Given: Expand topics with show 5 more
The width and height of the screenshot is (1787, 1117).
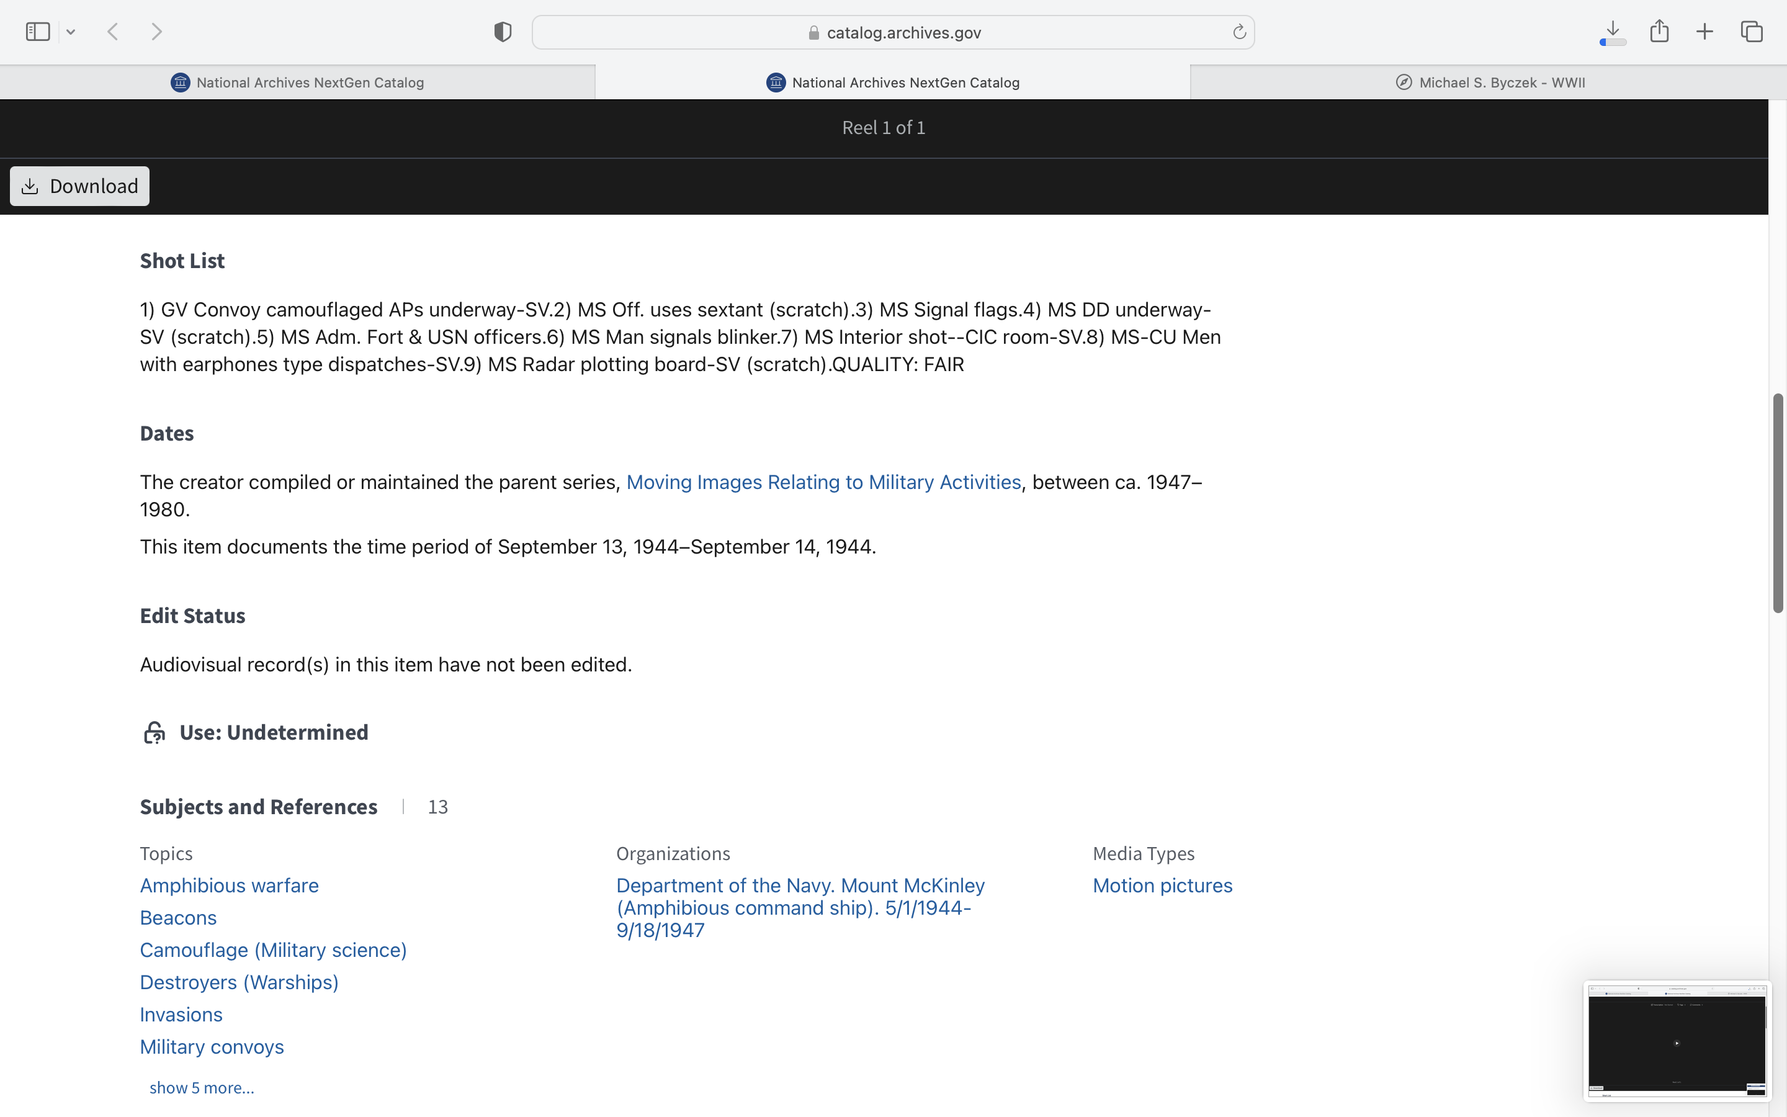Looking at the screenshot, I should 202,1087.
